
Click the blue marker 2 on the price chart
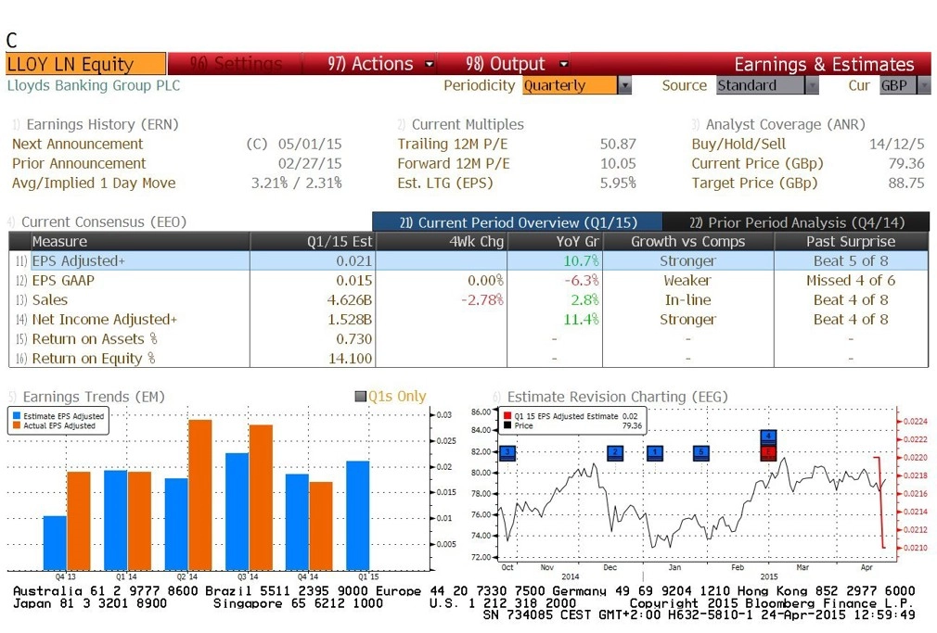point(615,452)
